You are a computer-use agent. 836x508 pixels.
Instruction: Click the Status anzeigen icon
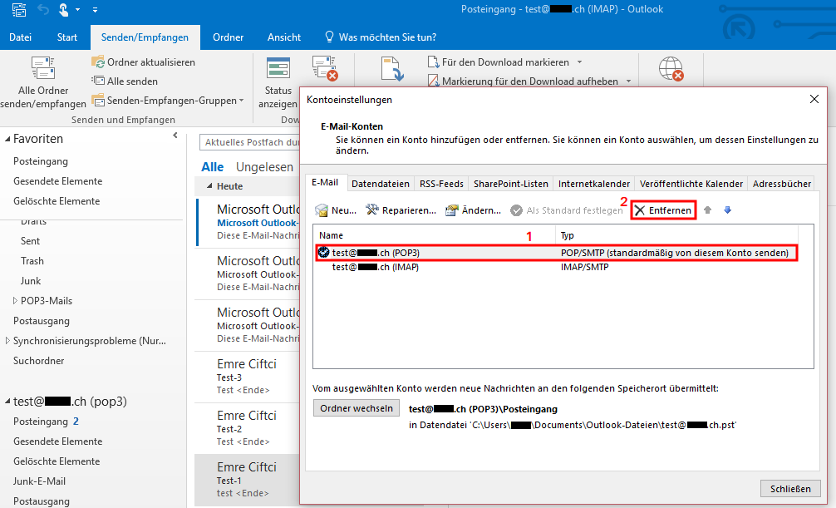point(278,68)
